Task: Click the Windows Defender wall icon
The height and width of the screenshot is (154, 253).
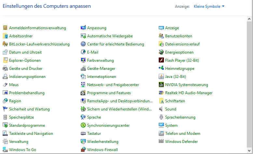Action: coord(161,141)
